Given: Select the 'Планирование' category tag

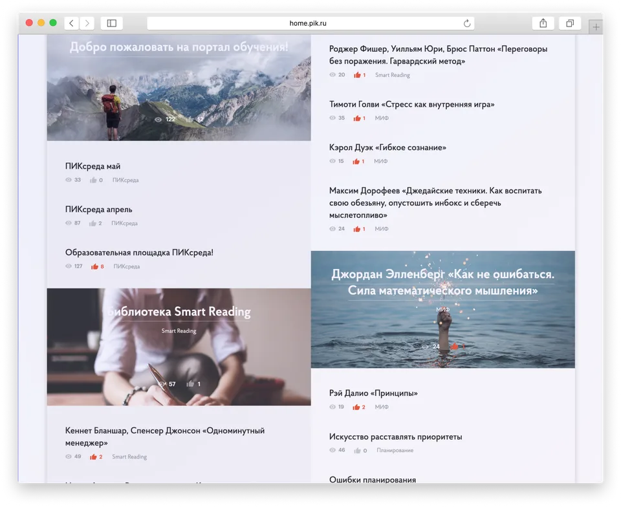Looking at the screenshot, I should pyautogui.click(x=395, y=451).
